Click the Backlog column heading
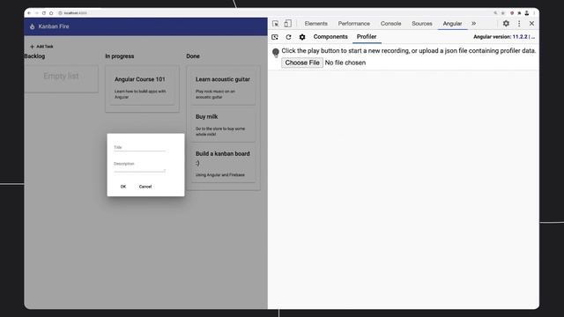 (34, 56)
